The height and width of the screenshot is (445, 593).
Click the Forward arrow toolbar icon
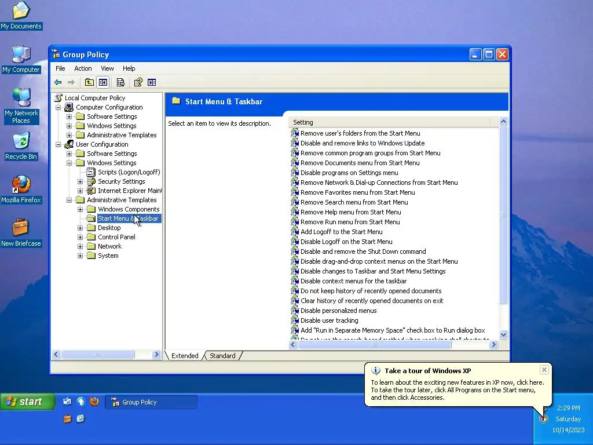pyautogui.click(x=71, y=82)
